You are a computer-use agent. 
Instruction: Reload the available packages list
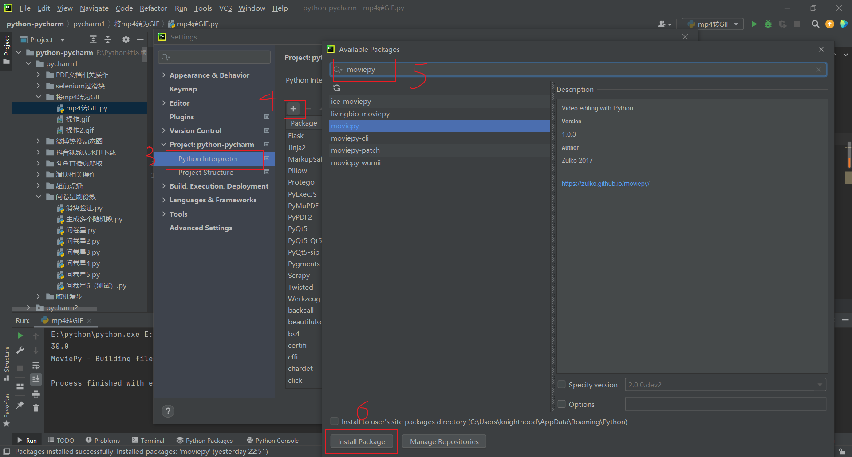(x=337, y=88)
